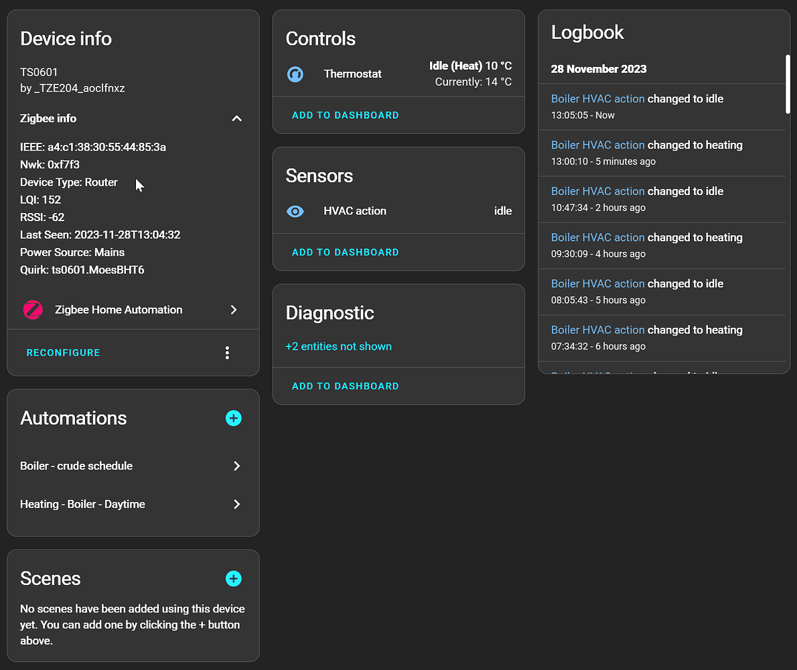Show the +2 hidden diagnostic entities
The image size is (797, 670).
(x=339, y=346)
